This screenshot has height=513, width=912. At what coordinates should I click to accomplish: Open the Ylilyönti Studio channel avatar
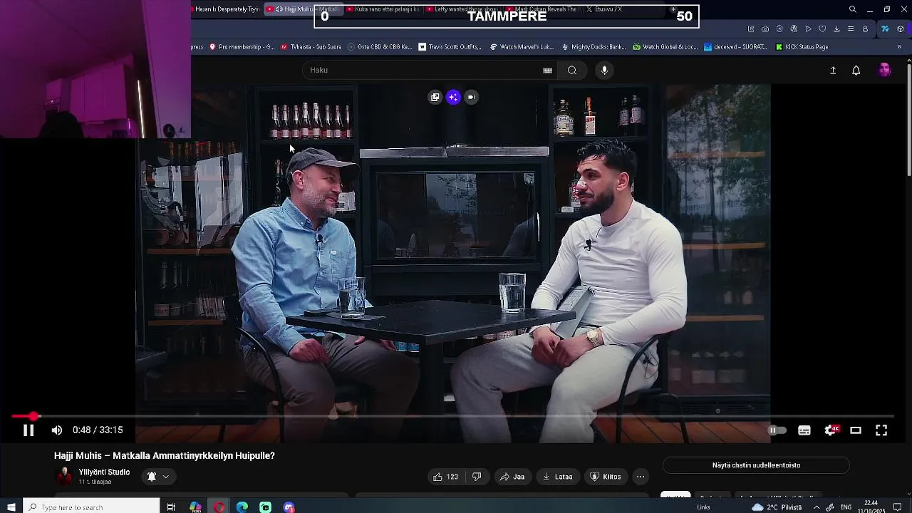click(64, 476)
